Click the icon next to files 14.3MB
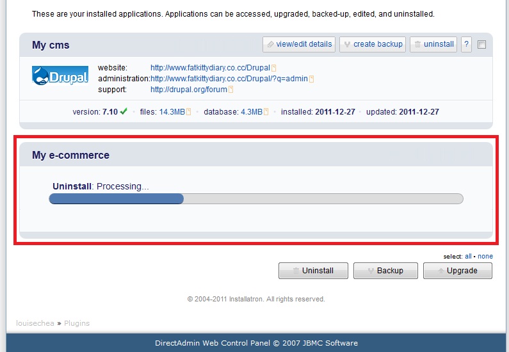The image size is (509, 352). click(x=189, y=112)
